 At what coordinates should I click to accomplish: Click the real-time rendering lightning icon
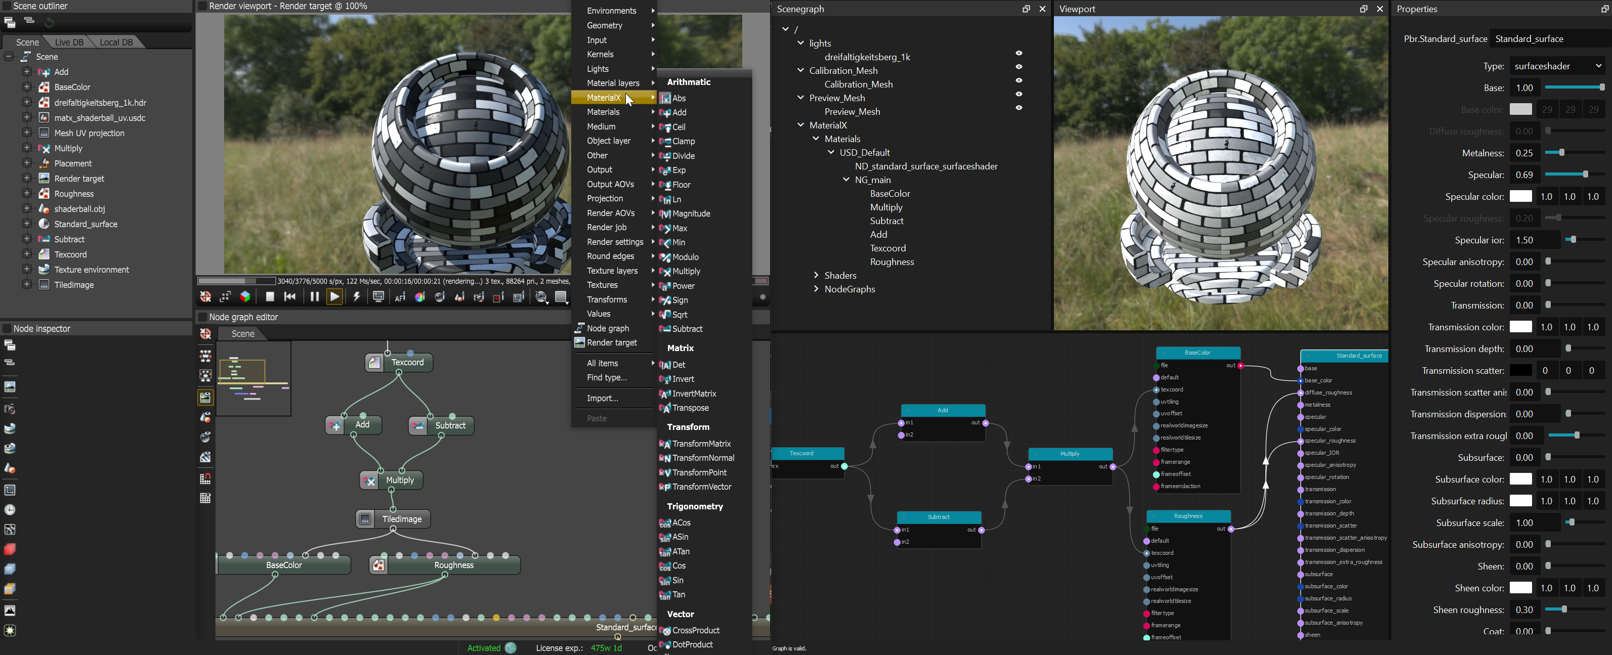(x=357, y=297)
